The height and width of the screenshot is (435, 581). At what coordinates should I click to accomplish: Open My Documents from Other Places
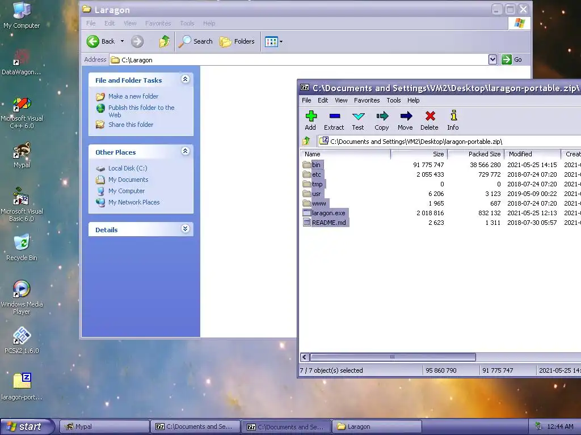tap(128, 180)
